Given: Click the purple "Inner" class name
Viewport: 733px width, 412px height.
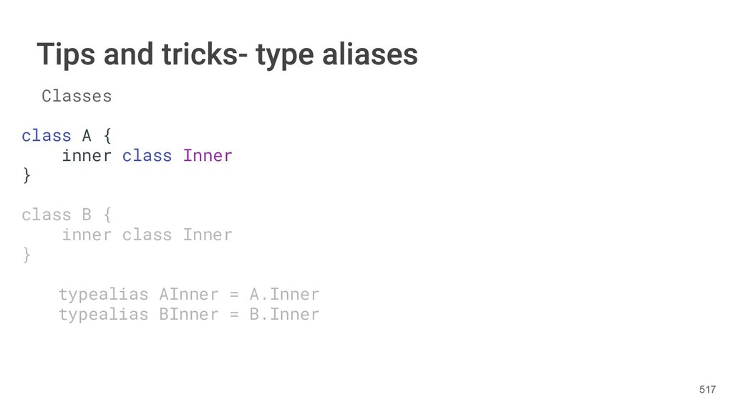Looking at the screenshot, I should [208, 155].
